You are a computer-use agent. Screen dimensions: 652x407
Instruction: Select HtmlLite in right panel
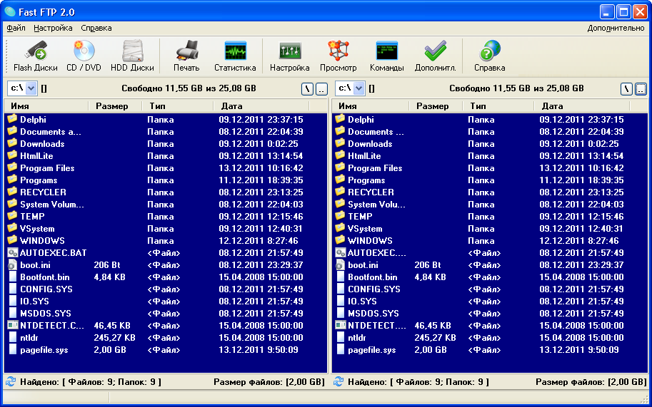click(x=364, y=156)
